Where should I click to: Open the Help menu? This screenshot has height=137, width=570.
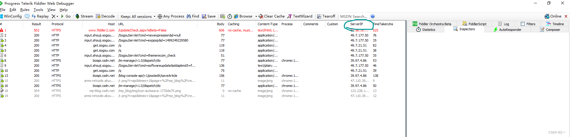(63, 10)
